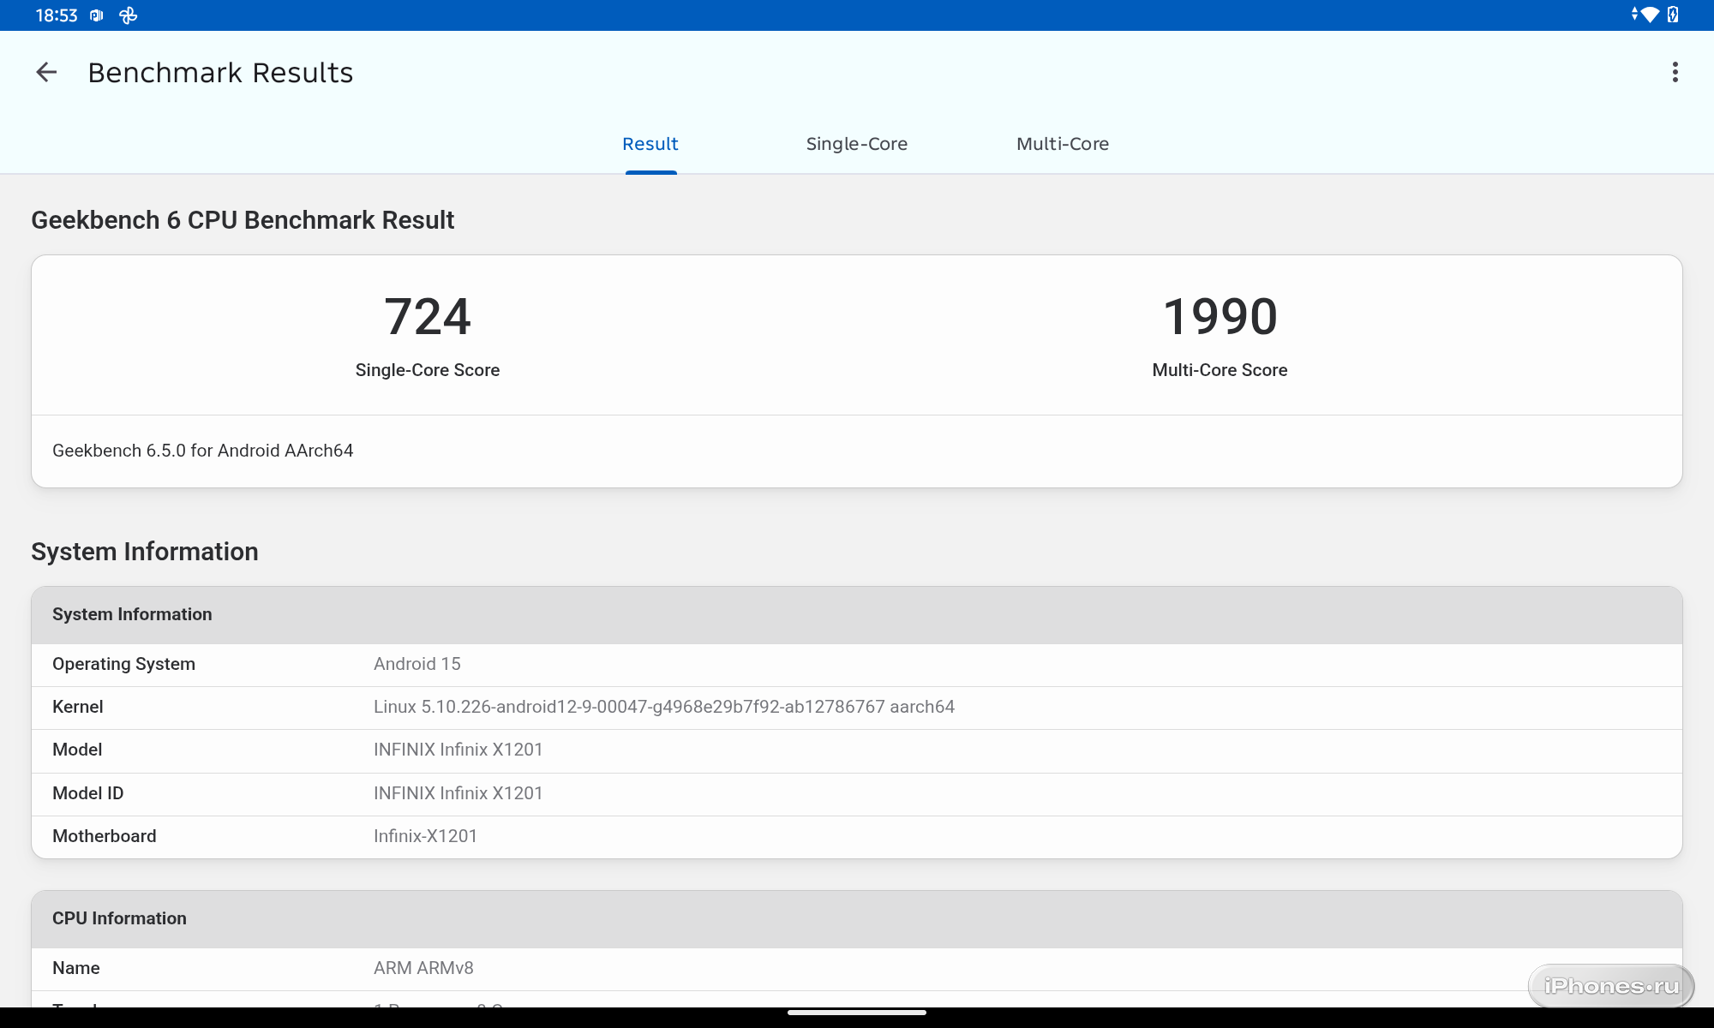Tap the Model ID row
Image resolution: width=1714 pixels, height=1028 pixels.
tap(458, 793)
